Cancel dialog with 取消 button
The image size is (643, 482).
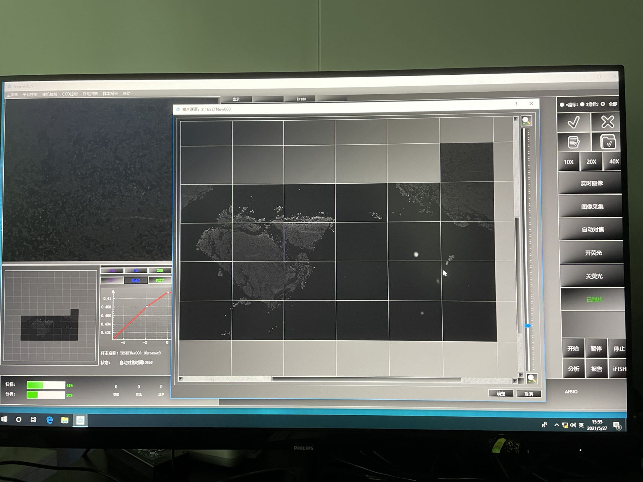pos(528,394)
